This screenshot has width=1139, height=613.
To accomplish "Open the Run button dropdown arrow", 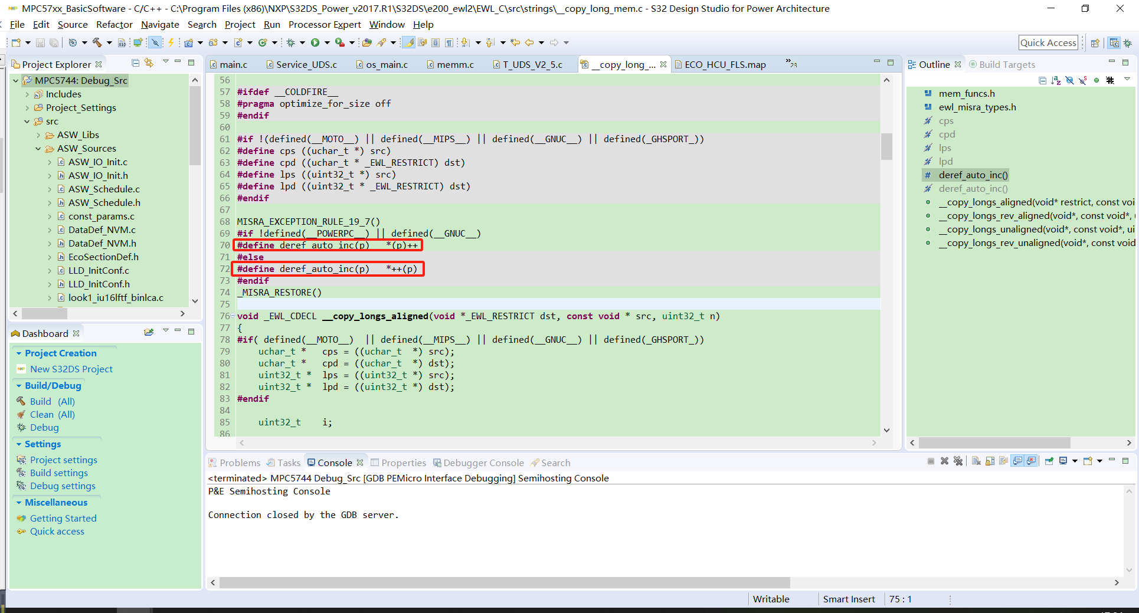I will 328,42.
